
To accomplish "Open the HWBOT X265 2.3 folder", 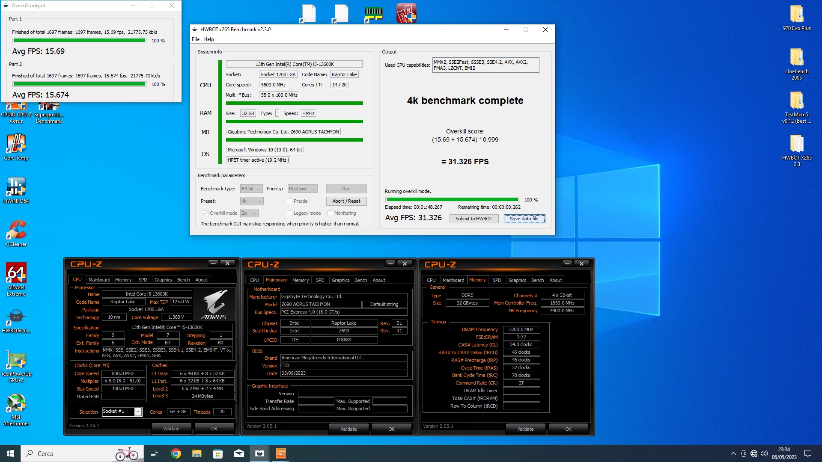I will point(797,151).
